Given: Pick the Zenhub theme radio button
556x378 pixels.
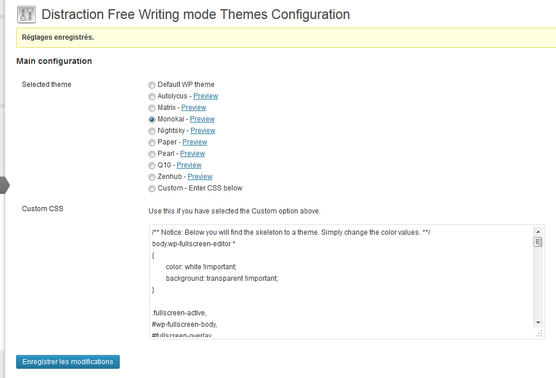Looking at the screenshot, I should point(152,177).
